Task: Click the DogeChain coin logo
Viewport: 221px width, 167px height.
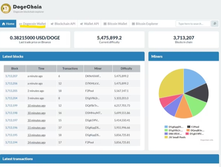Action: pyautogui.click(x=6, y=8)
